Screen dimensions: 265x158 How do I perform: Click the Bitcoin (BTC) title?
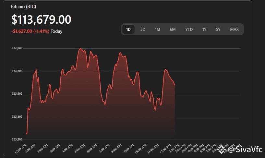tap(23, 6)
